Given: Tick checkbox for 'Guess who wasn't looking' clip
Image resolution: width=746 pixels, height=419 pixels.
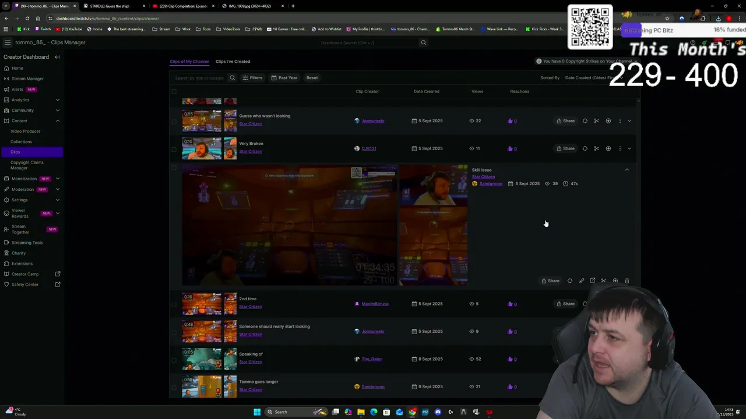Looking at the screenshot, I should [x=174, y=121].
